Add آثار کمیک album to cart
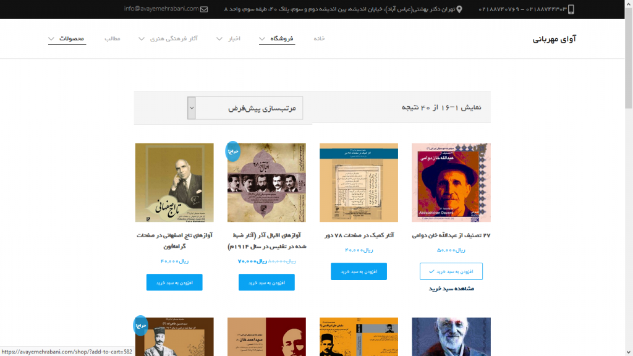The image size is (633, 356). [359, 271]
